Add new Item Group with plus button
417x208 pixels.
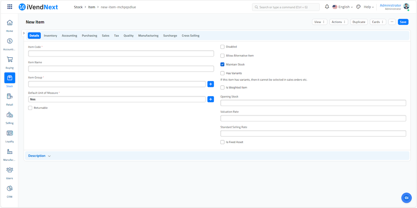[211, 84]
